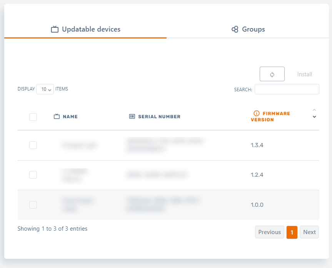332x268 pixels.
Task: Toggle the select-all checkbox in header
Action: [33, 117]
